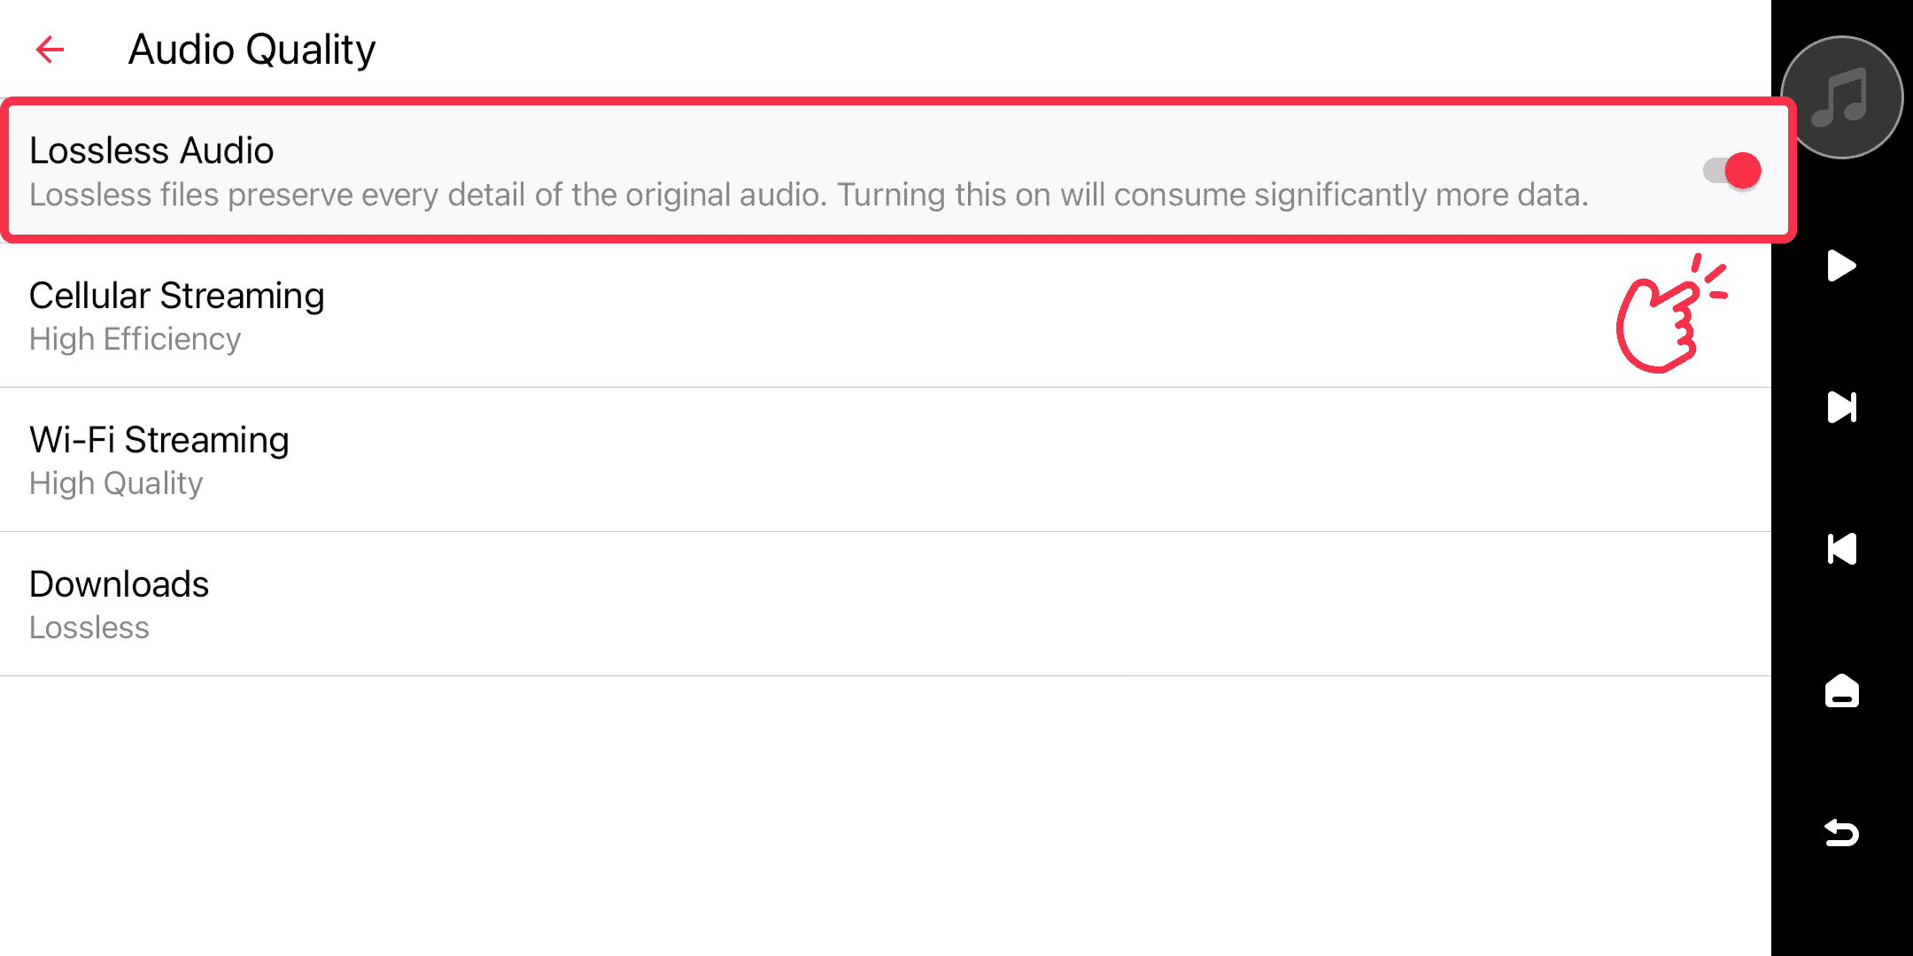Skip to the previous track
The image size is (1913, 956).
(x=1841, y=549)
